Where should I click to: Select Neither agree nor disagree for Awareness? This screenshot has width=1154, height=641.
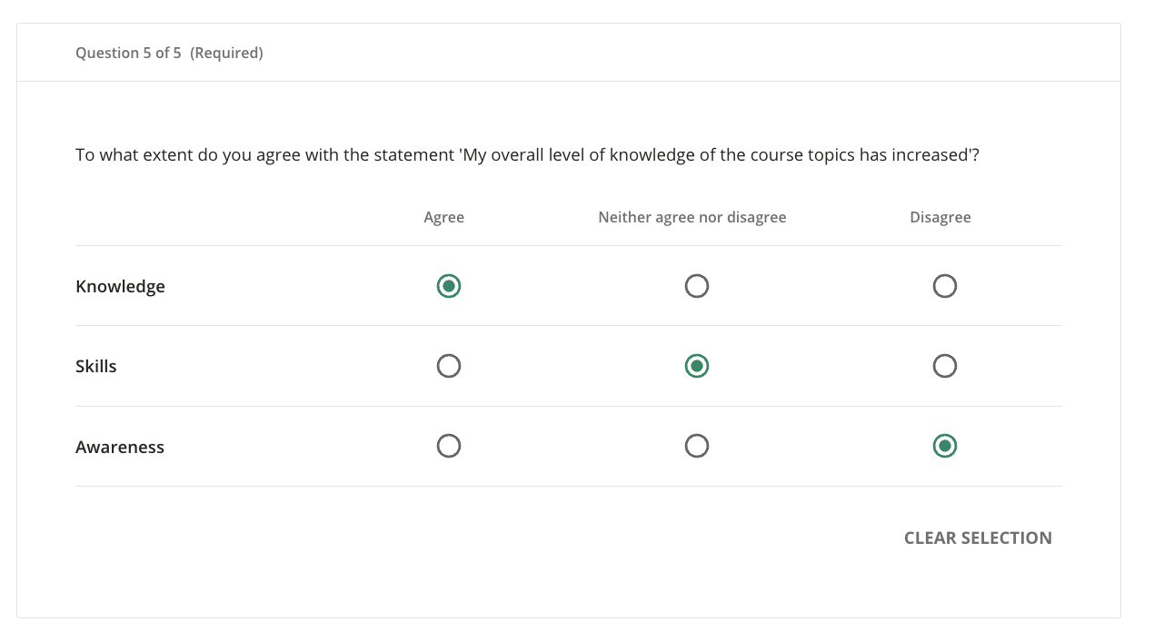point(696,446)
